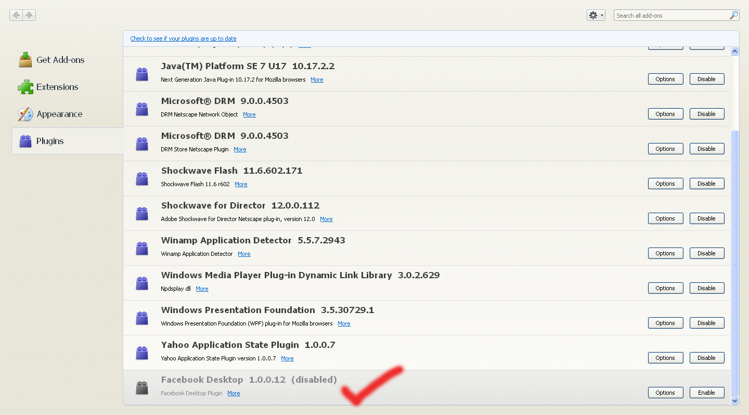The height and width of the screenshot is (415, 749).
Task: Click the Search all add-ons field
Action: click(x=670, y=16)
